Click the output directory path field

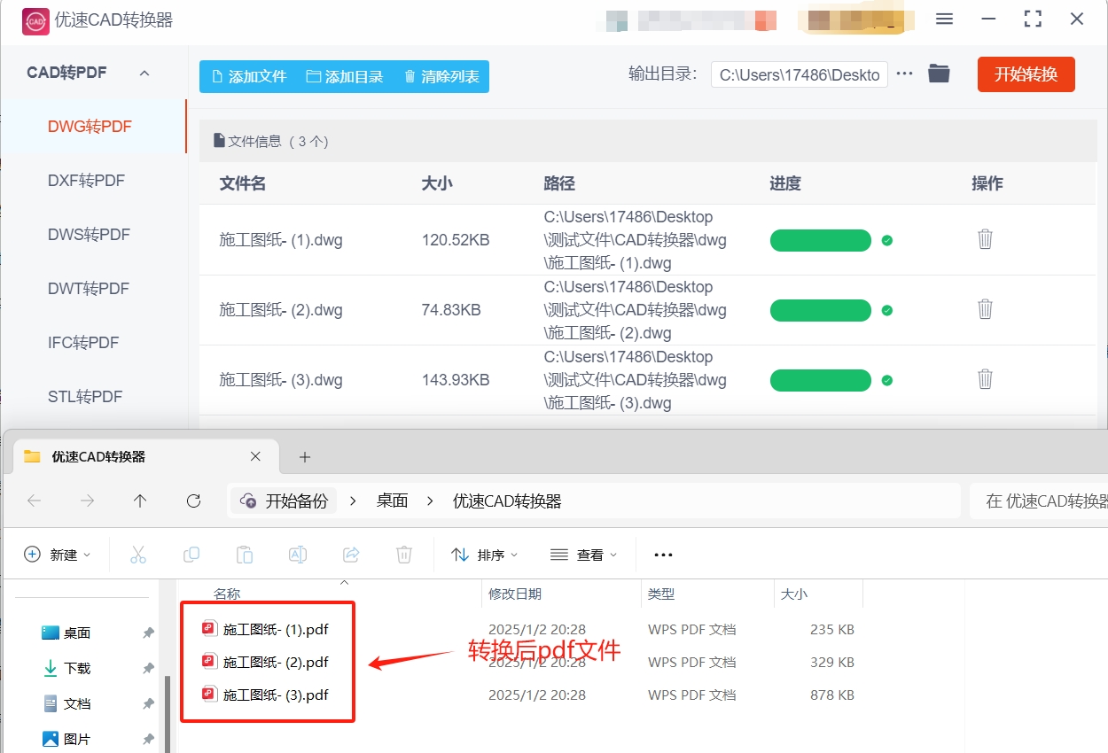pyautogui.click(x=798, y=74)
